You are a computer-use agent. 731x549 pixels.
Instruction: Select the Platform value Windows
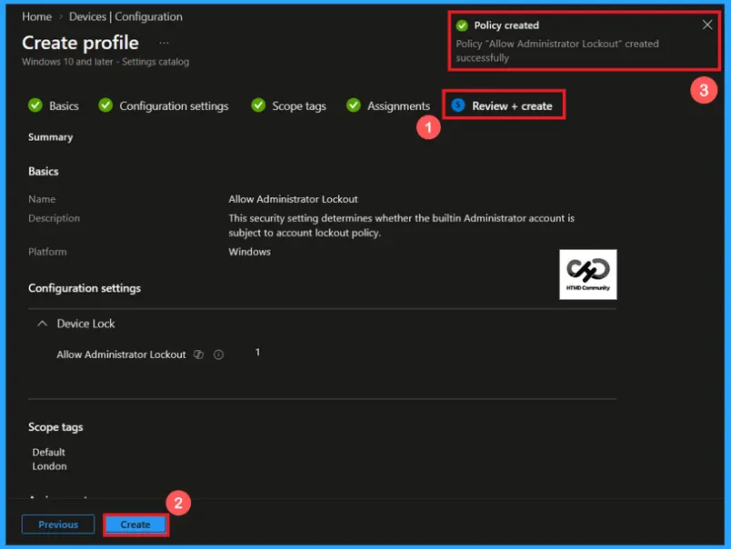click(249, 252)
